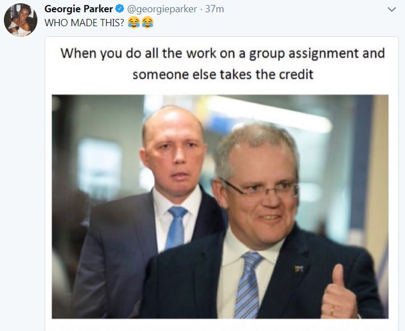
Task: Click the Georgie Parker display name
Action: click(x=79, y=9)
